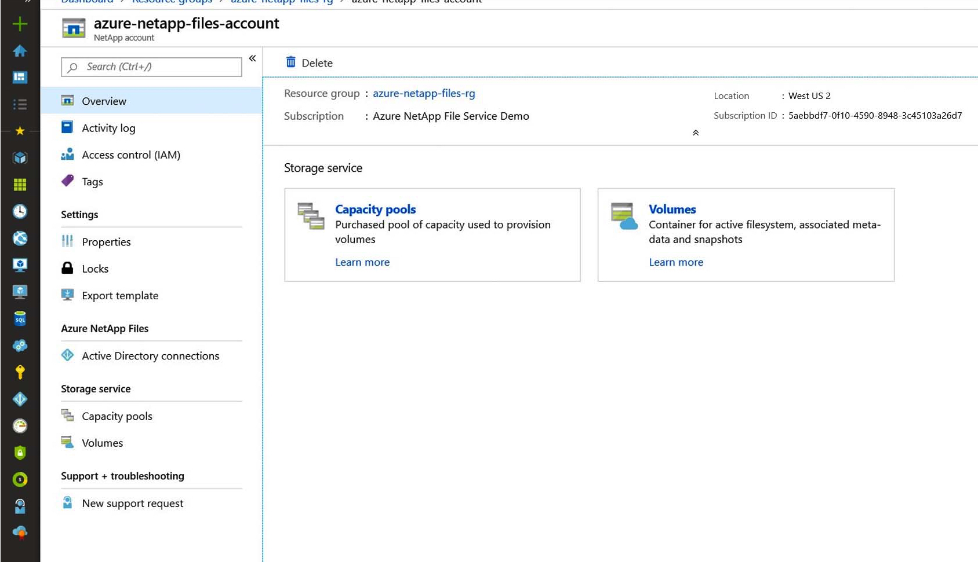This screenshot has width=978, height=562.
Task: Open the Volumes card title link
Action: coord(672,209)
